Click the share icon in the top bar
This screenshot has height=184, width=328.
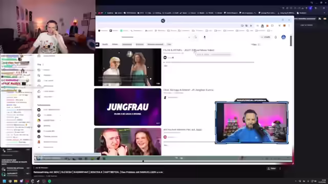click(163, 20)
